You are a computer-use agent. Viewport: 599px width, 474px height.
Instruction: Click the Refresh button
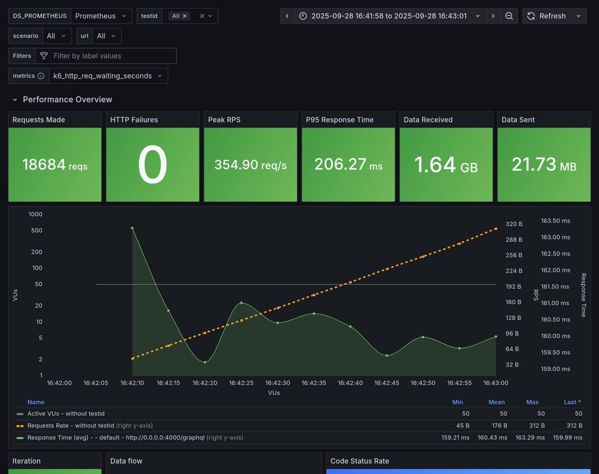click(547, 16)
